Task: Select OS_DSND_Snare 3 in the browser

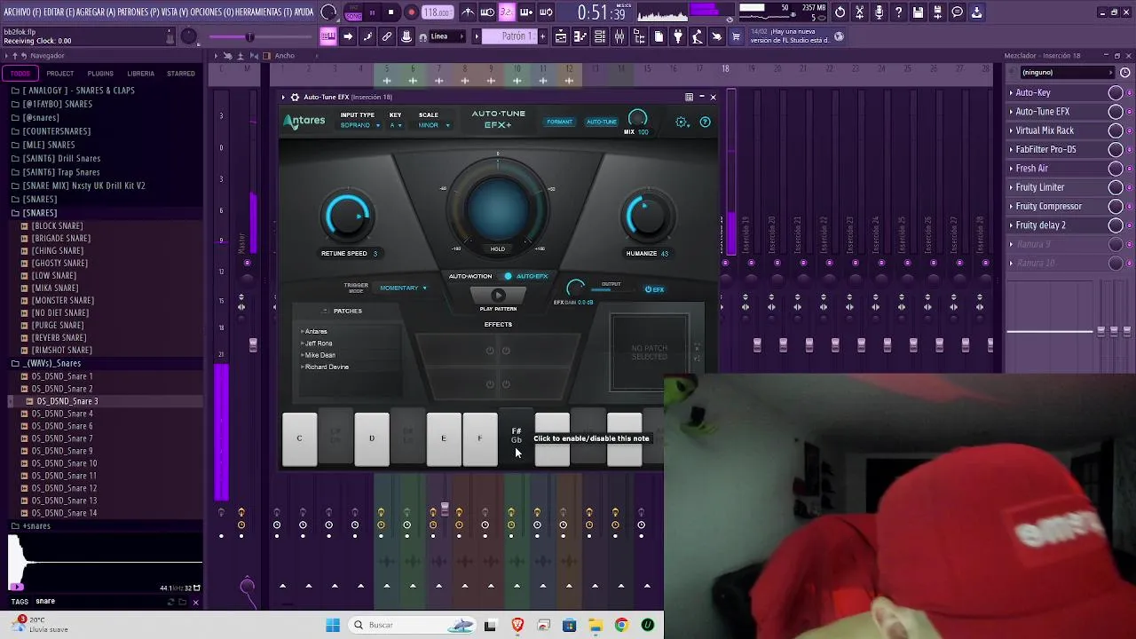Action: tap(67, 401)
